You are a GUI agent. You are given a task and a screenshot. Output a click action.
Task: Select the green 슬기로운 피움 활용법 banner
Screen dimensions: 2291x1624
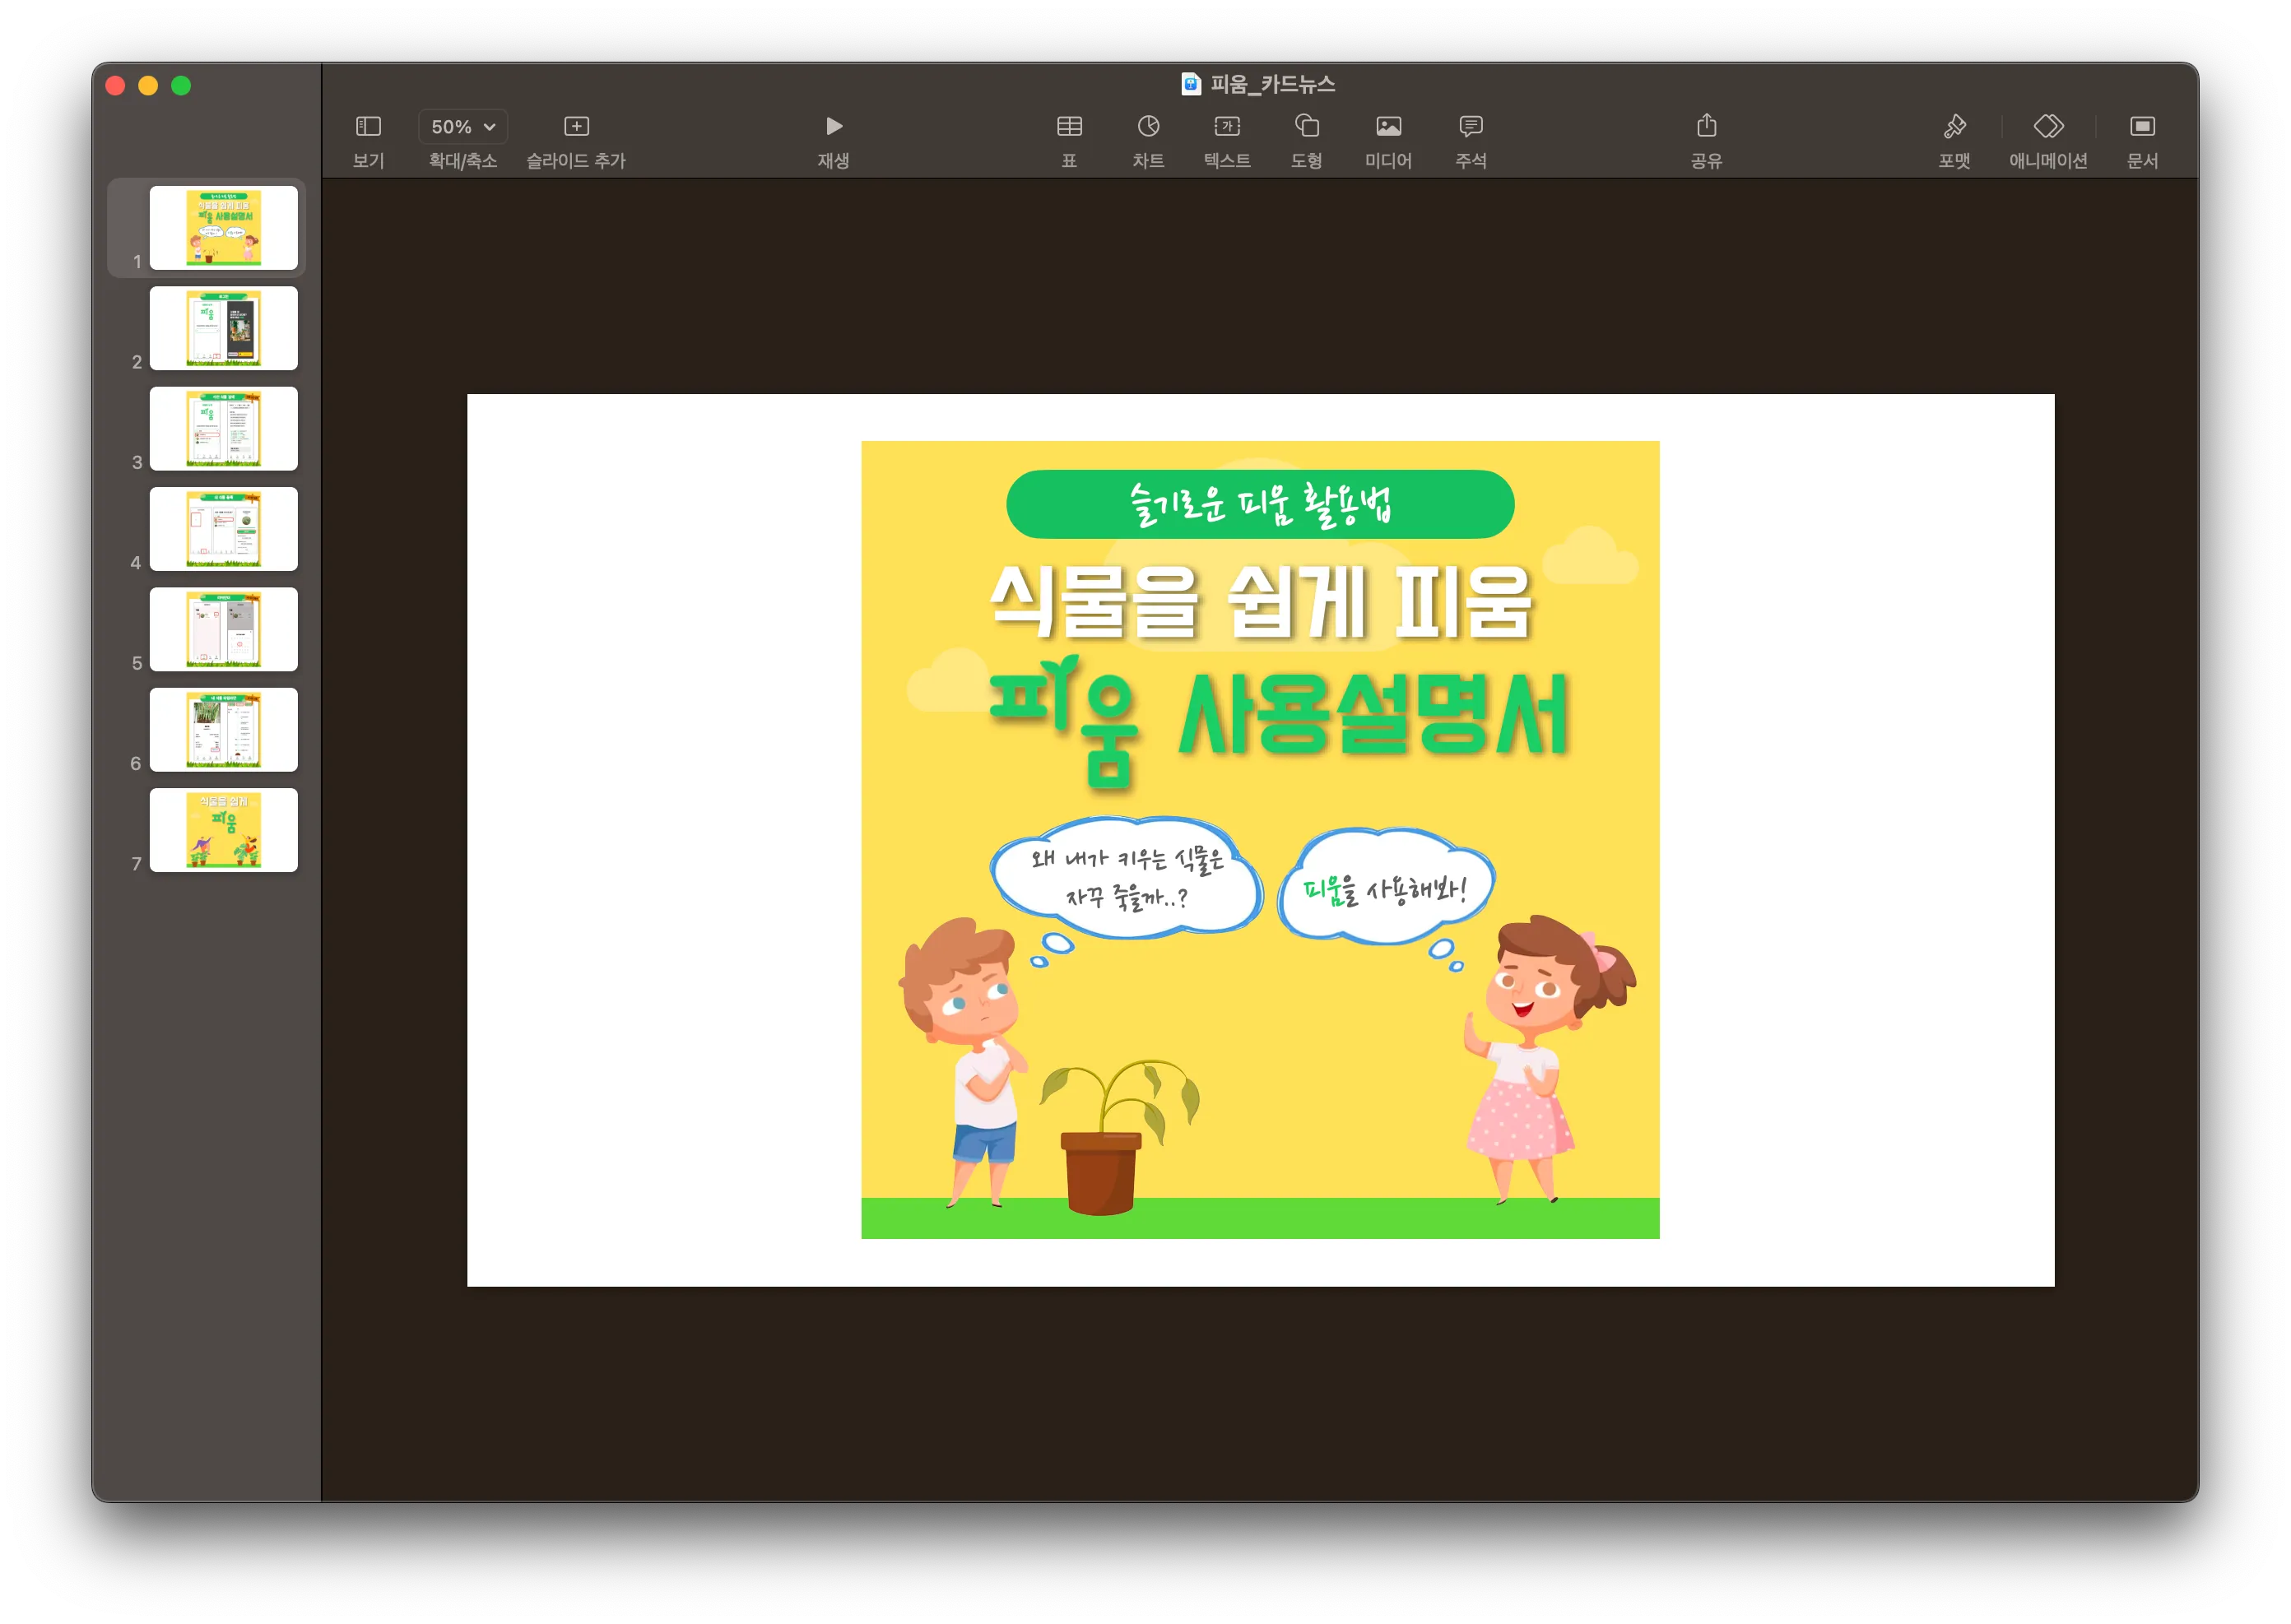point(1260,504)
